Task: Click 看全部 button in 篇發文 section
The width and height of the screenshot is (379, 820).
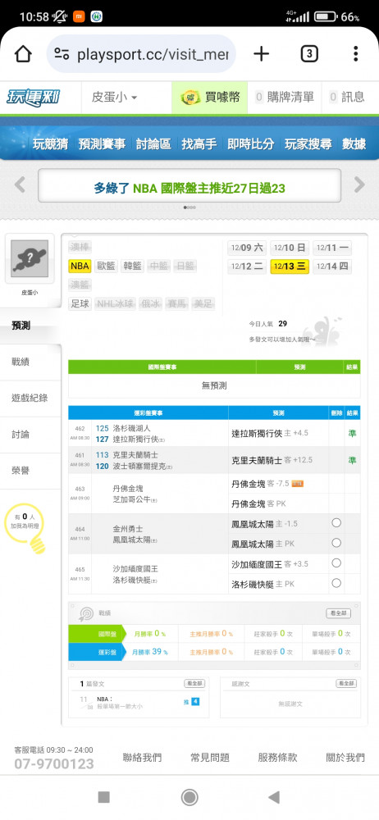Action: click(x=194, y=684)
